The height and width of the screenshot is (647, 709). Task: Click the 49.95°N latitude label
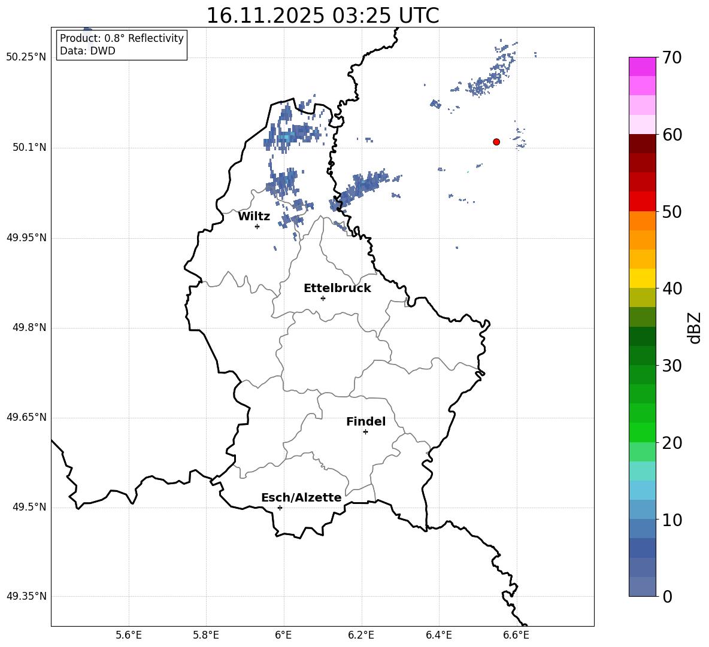(26, 238)
